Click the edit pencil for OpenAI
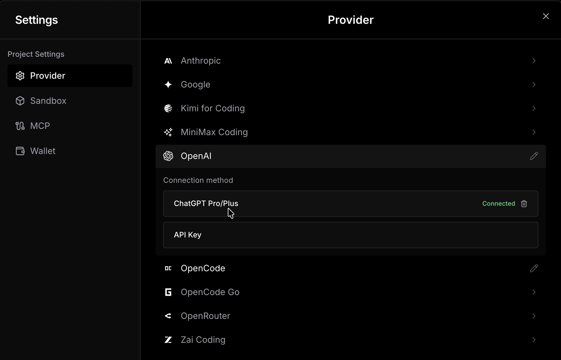Image resolution: width=561 pixels, height=360 pixels. (x=534, y=156)
